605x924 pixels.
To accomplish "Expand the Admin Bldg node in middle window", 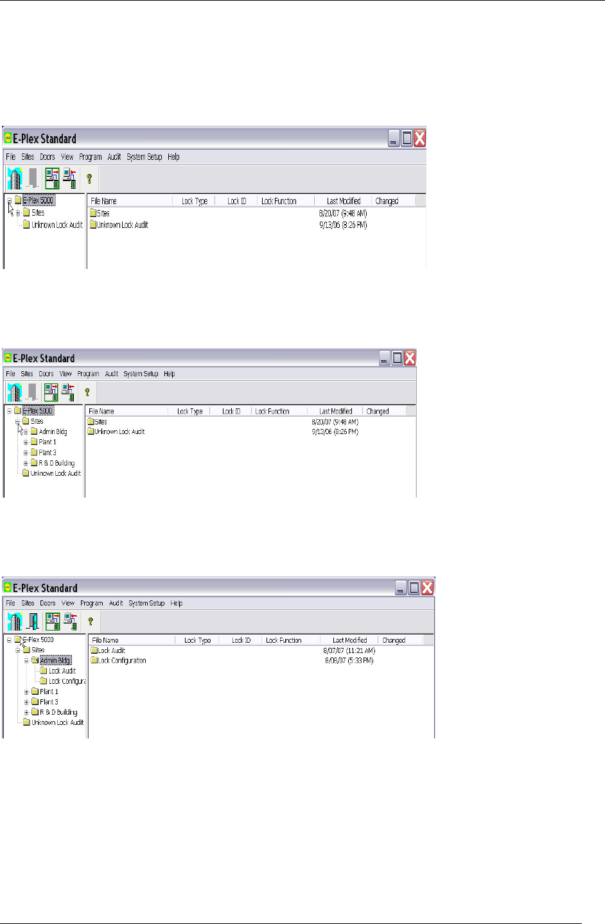I will (x=26, y=432).
